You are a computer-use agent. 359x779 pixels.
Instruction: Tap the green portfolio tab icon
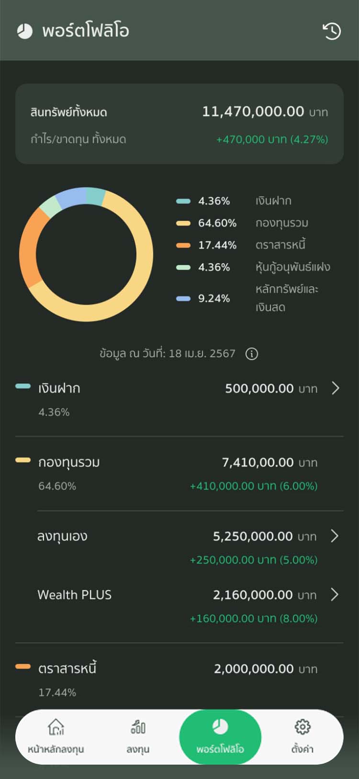click(220, 727)
